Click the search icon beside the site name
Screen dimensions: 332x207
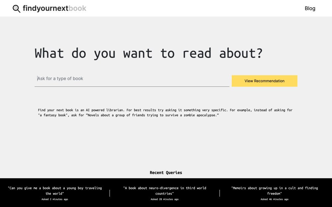pos(16,9)
